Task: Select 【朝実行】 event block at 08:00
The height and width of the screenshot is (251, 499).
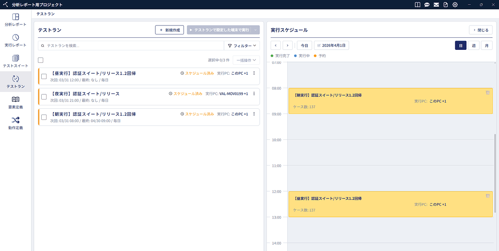Action: [391, 101]
